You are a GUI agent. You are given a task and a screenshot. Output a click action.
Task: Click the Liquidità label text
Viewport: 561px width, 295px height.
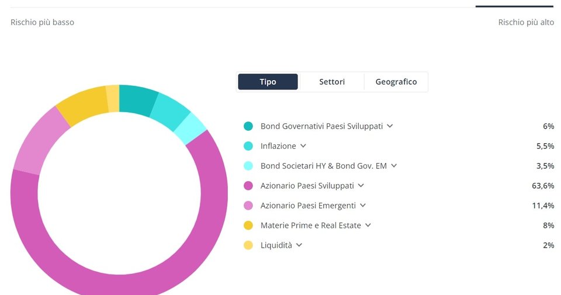(x=276, y=245)
